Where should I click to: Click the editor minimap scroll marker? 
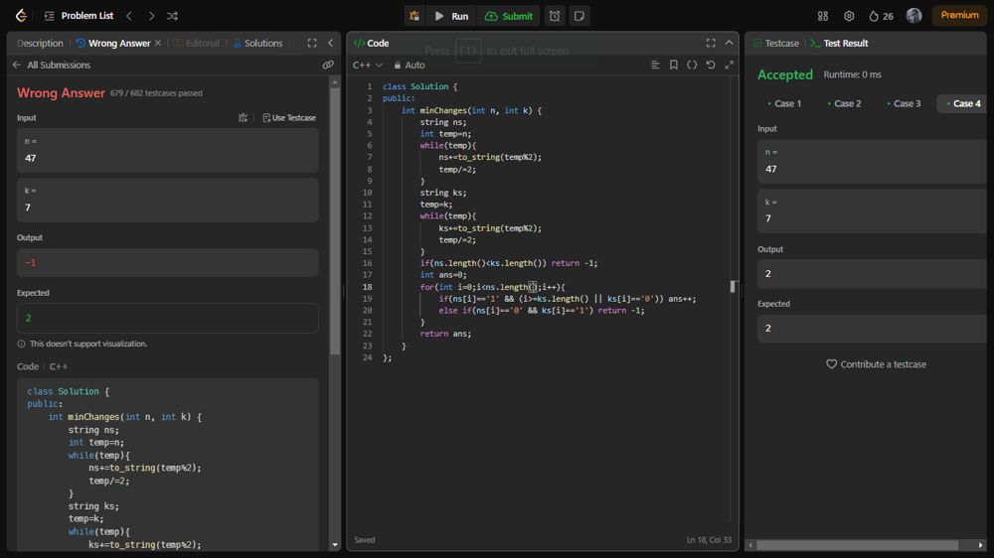(733, 286)
